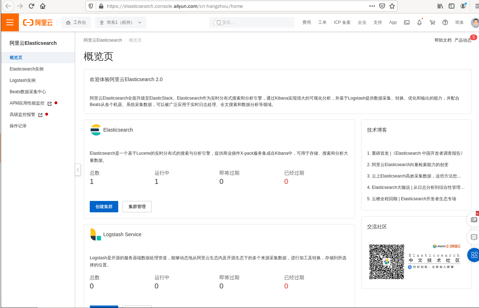
Task: Click the Aliyun logo
Action: tap(38, 22)
